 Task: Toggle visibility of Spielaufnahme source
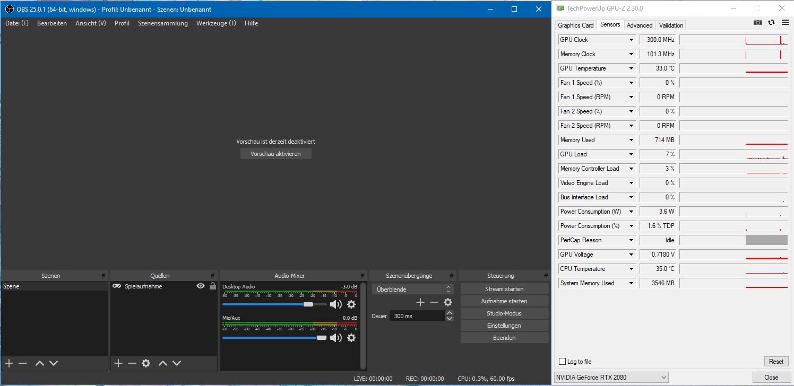tap(201, 286)
